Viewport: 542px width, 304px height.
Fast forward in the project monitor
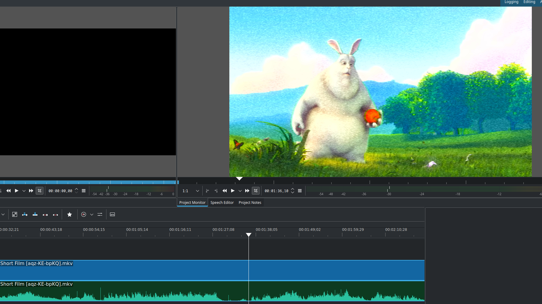[247, 191]
